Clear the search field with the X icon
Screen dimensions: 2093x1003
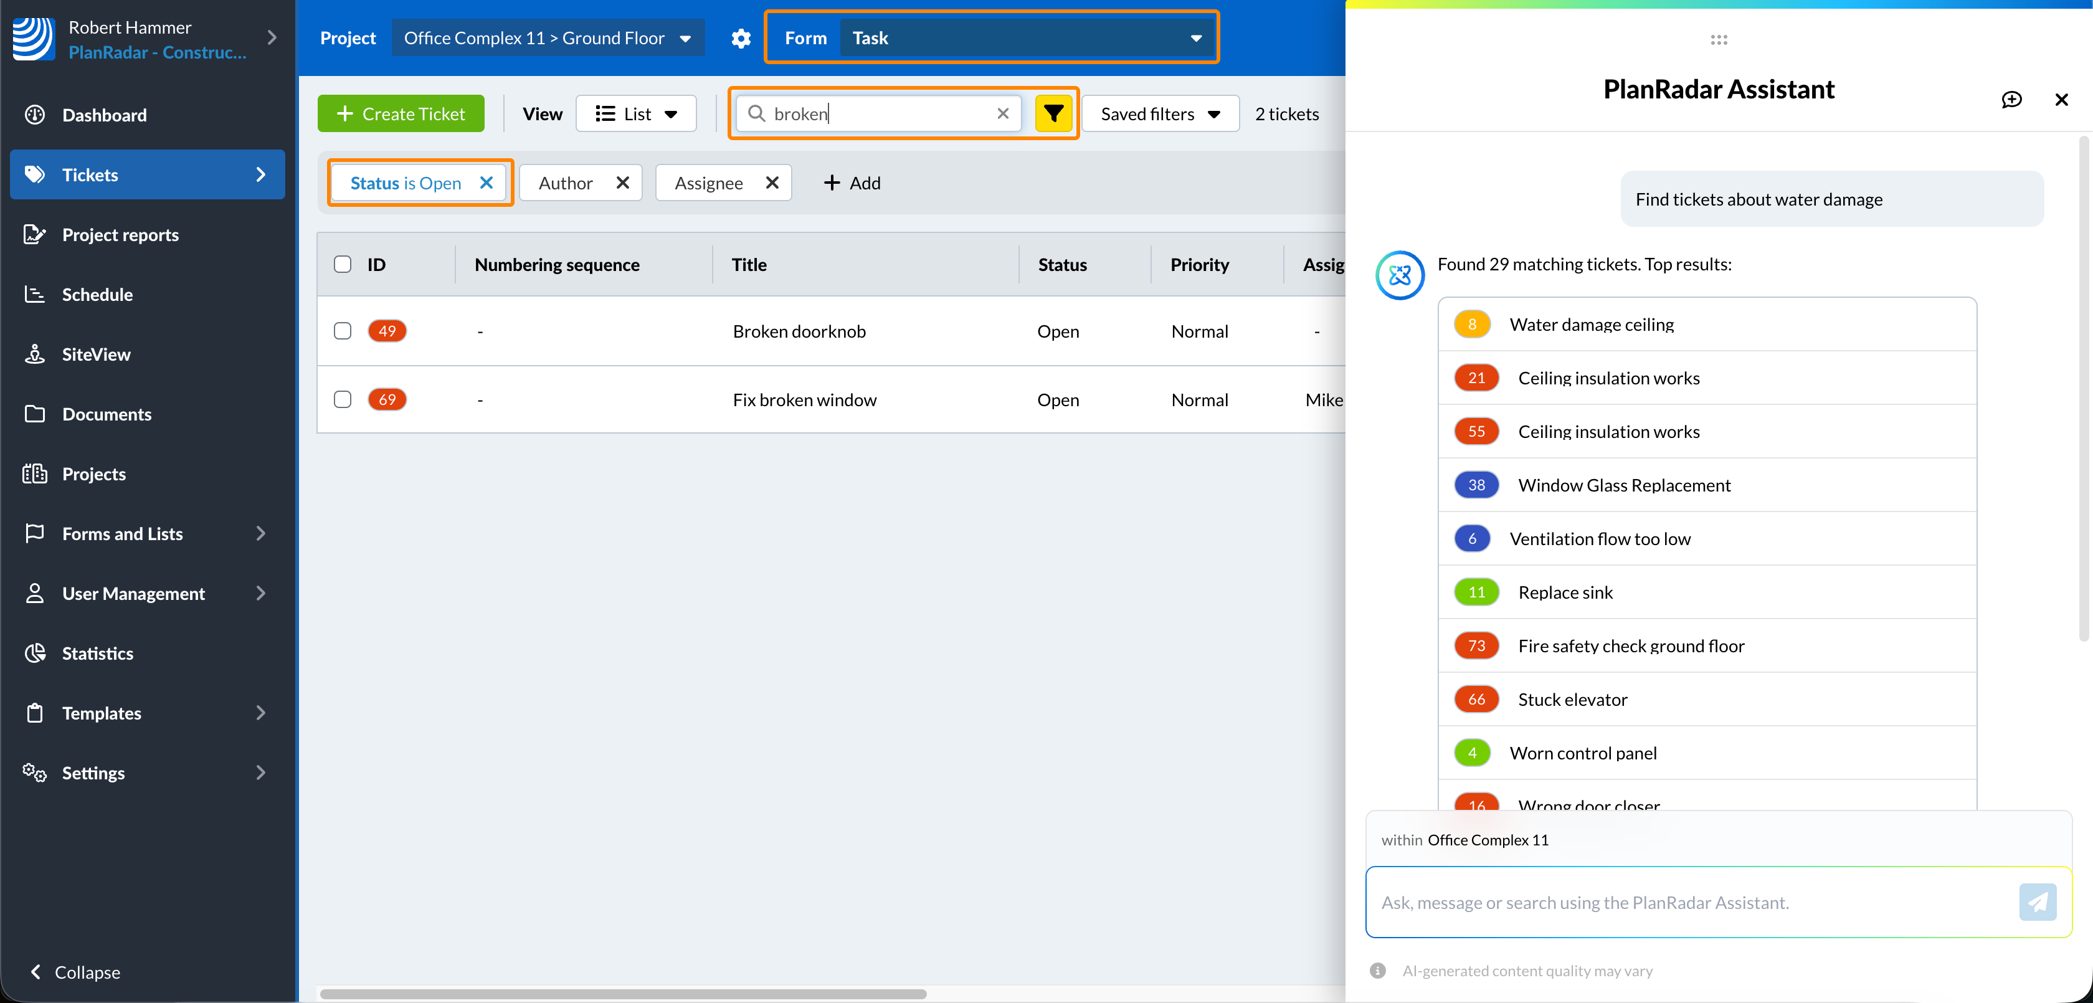click(x=1003, y=114)
